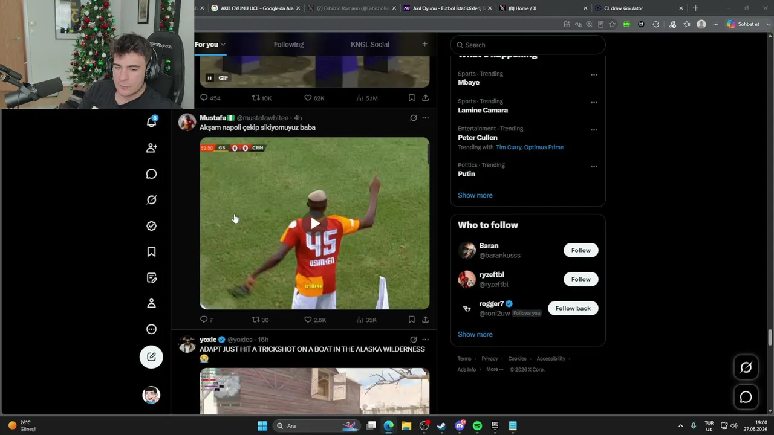Image resolution: width=774 pixels, height=435 pixels.
Task: Add a new timeline tab with plus
Action: [424, 44]
